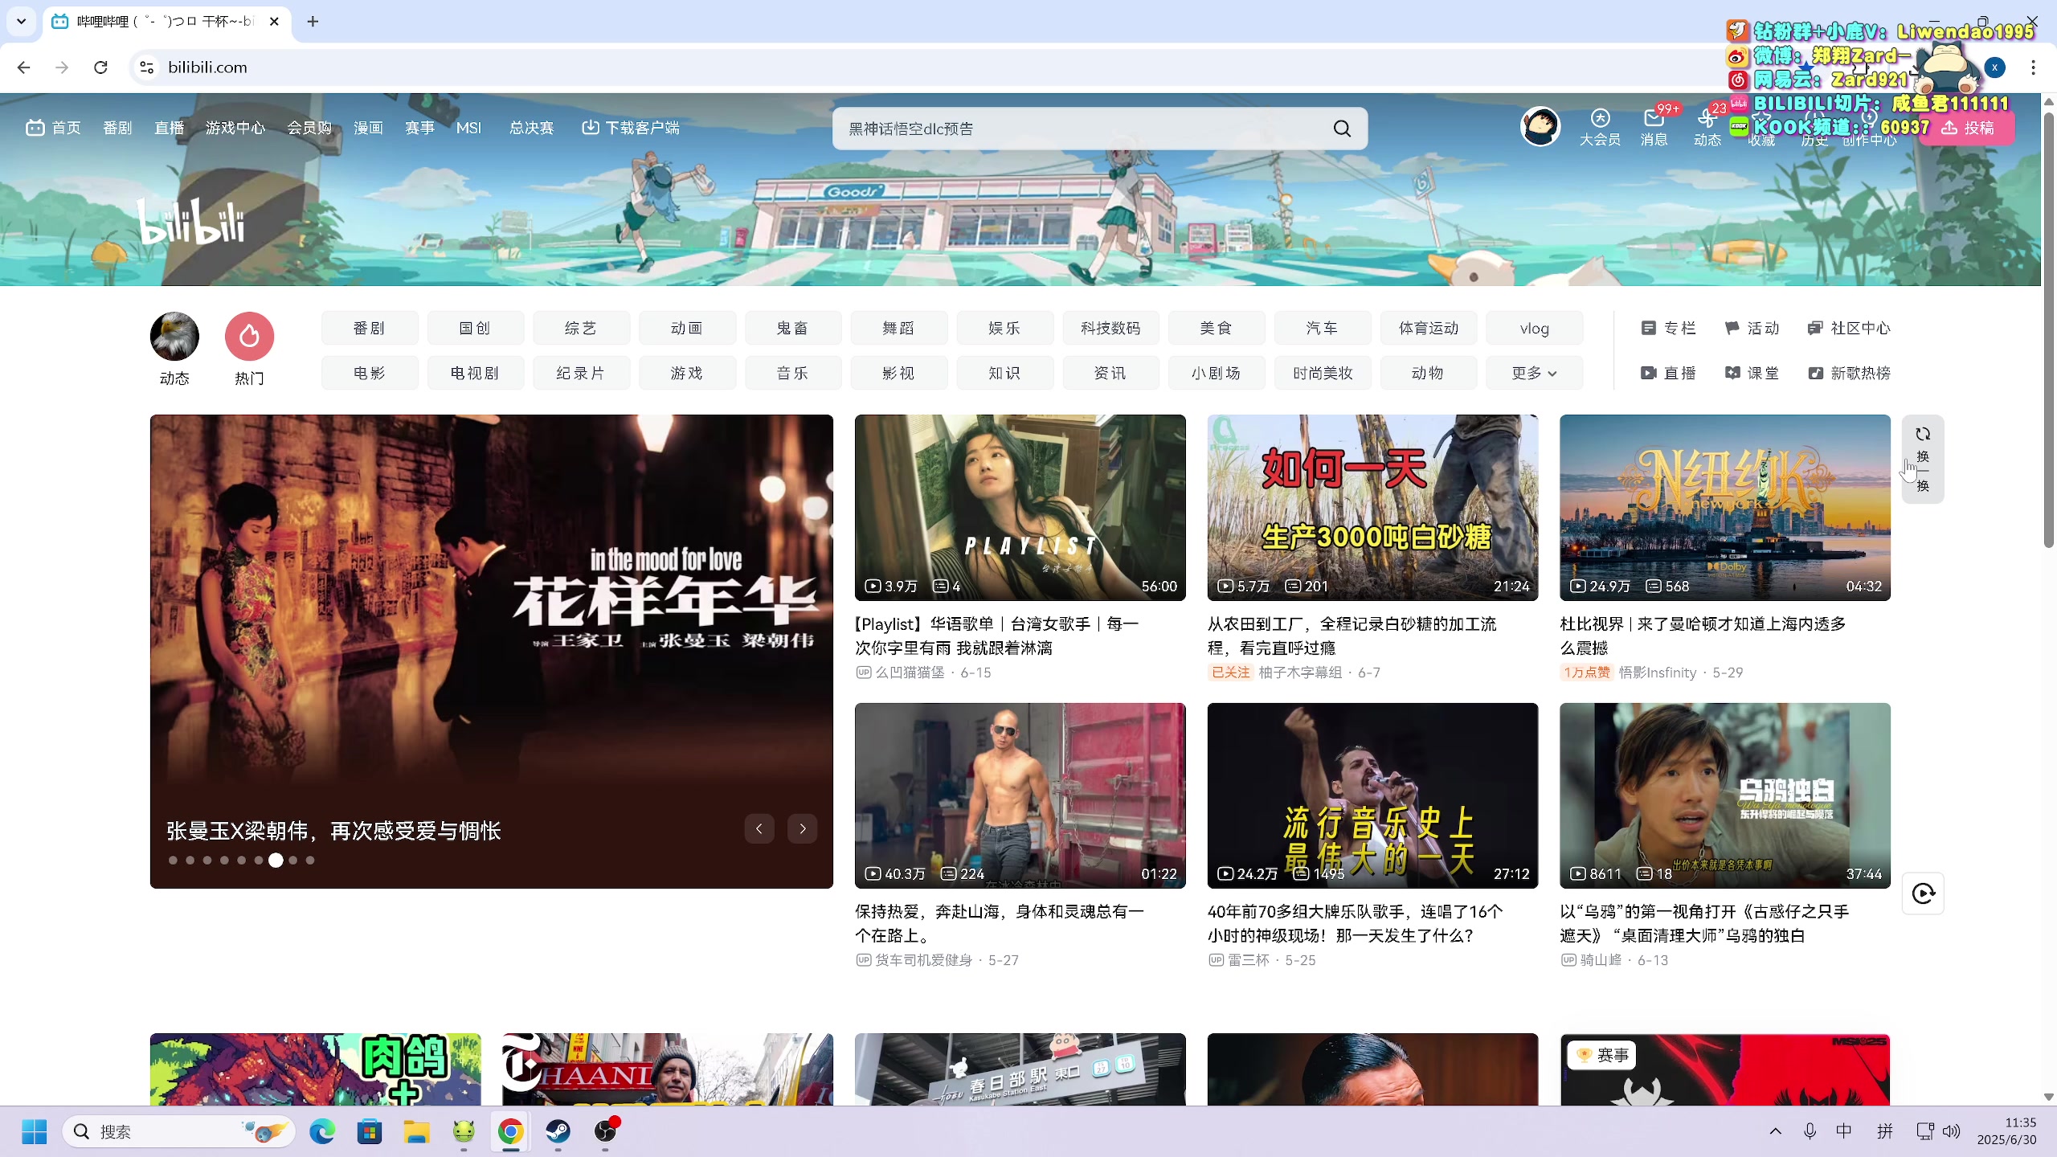
Task: Select the 纪录片 category
Action: [580, 373]
